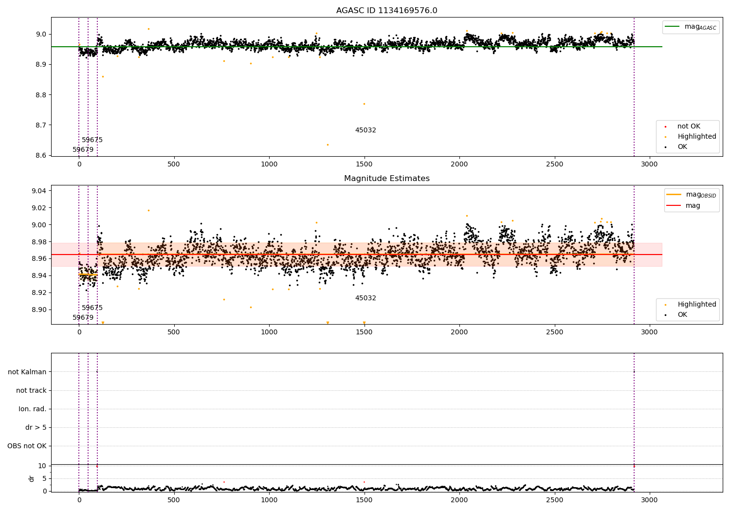Screen dimensions: 730x511
Task: Click the 'not track' y-axis label
Action: coord(31,390)
